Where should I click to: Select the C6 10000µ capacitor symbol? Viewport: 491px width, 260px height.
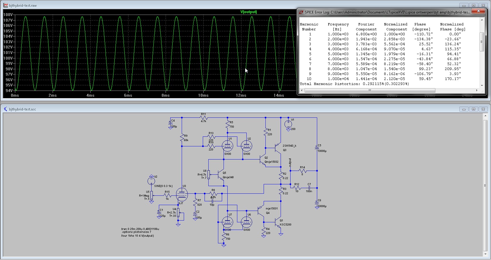coord(317,203)
